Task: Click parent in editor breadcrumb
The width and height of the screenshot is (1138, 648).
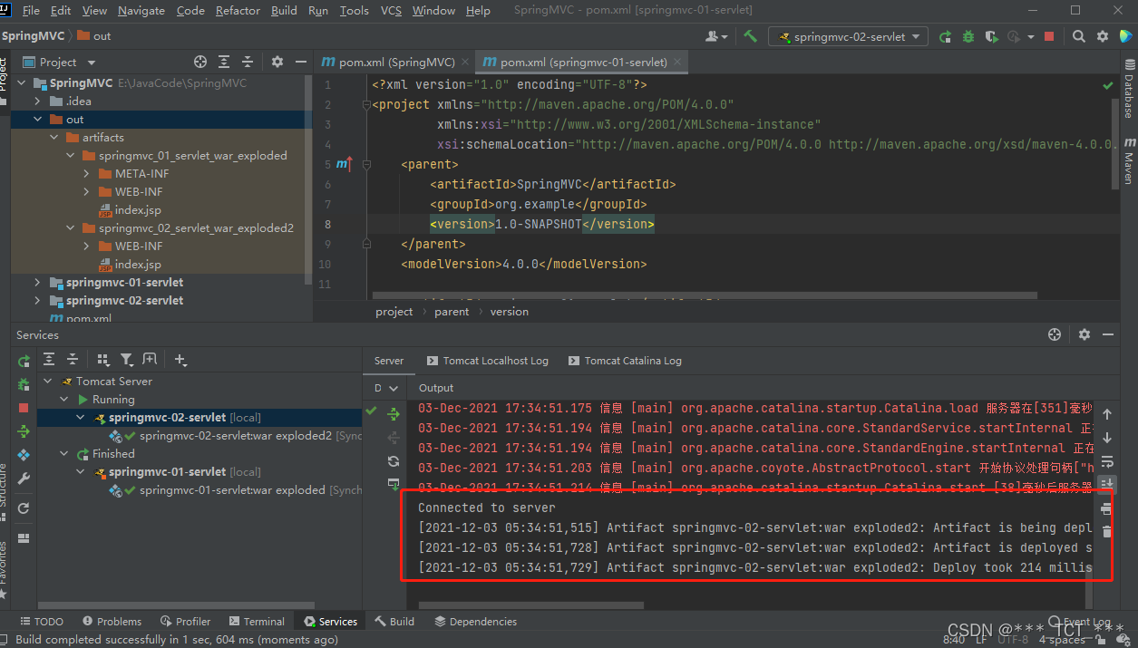Action: 452,312
